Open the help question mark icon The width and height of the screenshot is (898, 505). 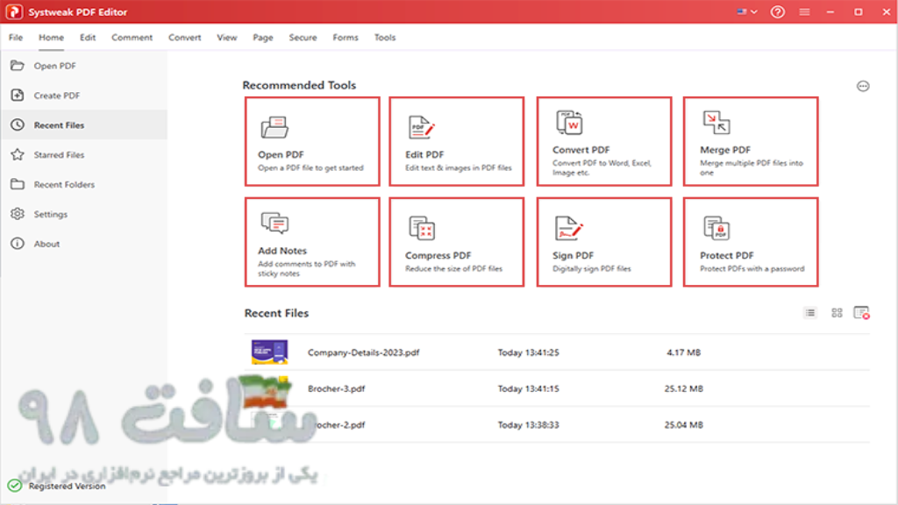tap(777, 12)
